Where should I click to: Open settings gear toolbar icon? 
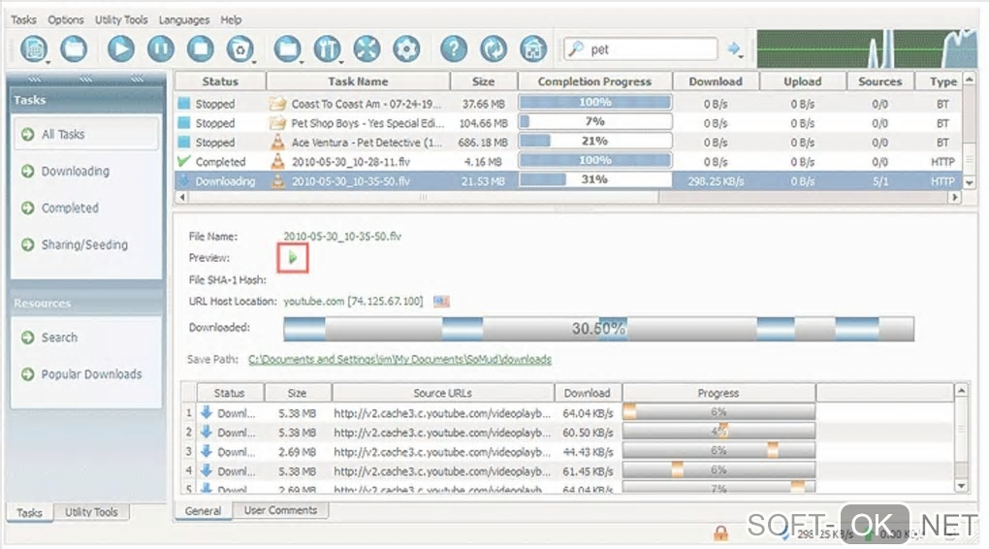click(x=406, y=48)
